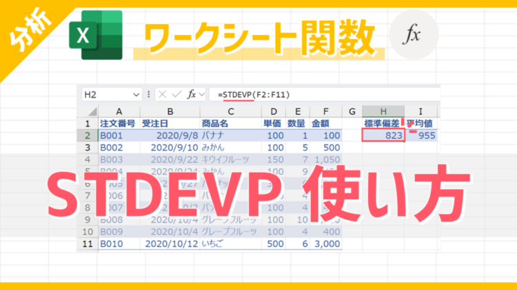The image size is (517, 290).
Task: Open the Name Box dropdown arrow
Action: 136,95
